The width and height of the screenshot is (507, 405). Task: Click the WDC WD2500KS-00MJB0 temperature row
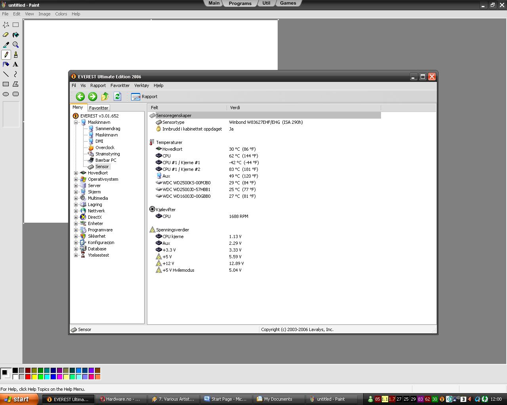point(264,183)
